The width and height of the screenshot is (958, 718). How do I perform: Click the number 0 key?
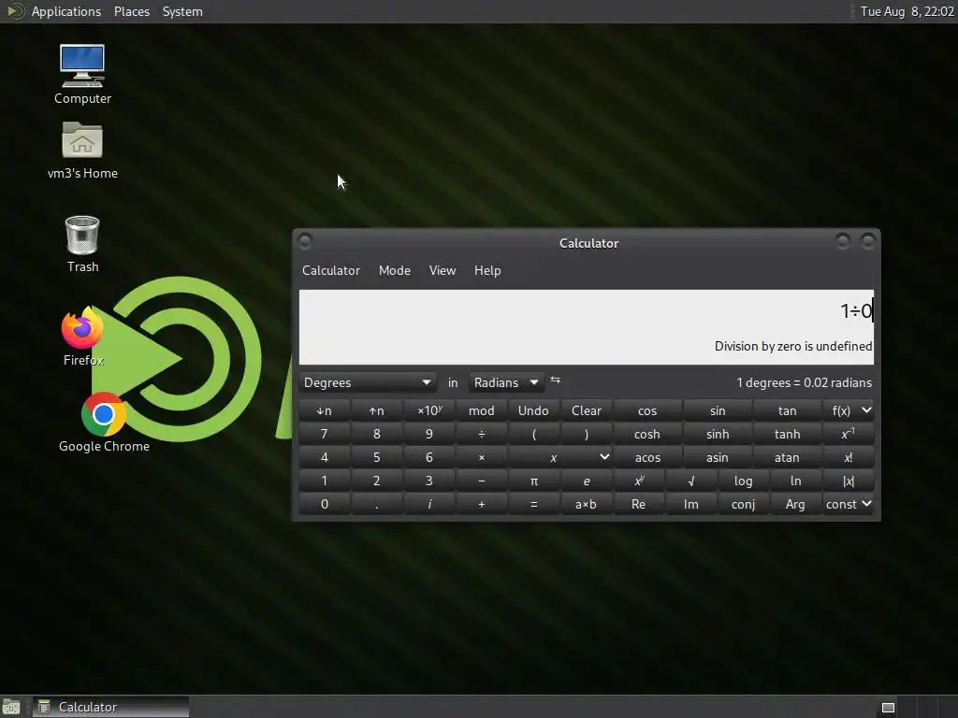pyautogui.click(x=325, y=504)
